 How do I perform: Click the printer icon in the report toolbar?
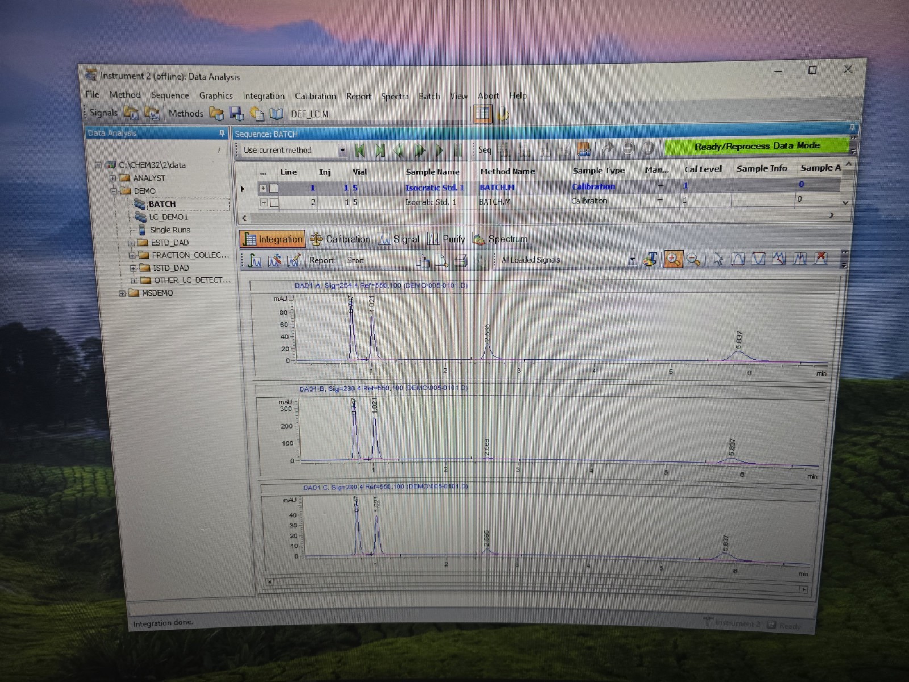click(x=461, y=260)
